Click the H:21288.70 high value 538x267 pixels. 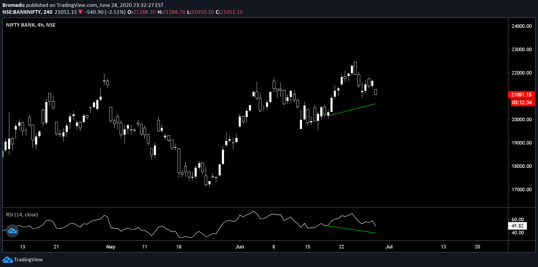[171, 12]
